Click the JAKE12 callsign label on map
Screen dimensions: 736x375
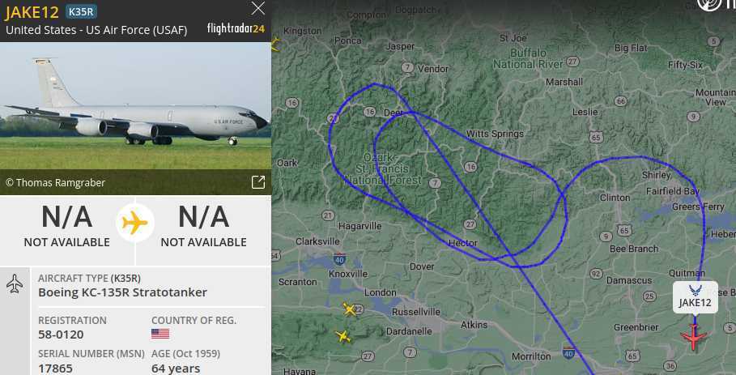(696, 303)
